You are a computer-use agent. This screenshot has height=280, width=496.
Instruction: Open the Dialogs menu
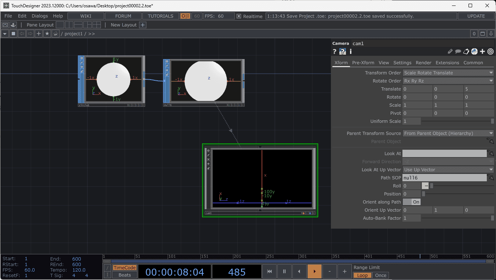40,16
